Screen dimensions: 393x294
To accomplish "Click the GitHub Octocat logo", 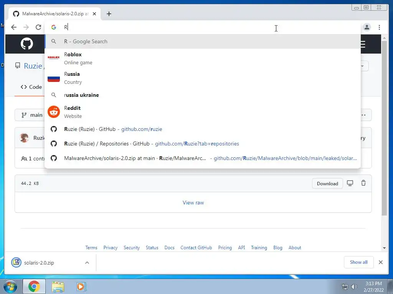I will 27,44.
